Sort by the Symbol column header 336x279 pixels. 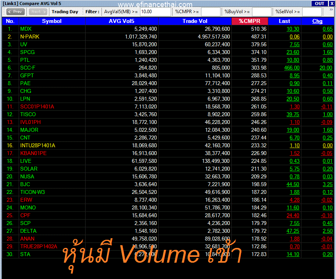[52, 21]
